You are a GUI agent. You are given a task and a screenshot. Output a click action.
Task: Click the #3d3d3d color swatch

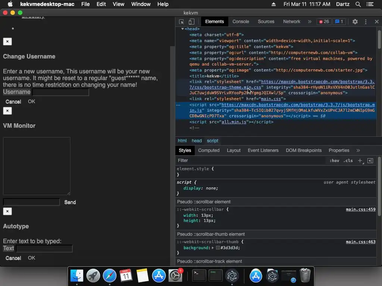218,248
